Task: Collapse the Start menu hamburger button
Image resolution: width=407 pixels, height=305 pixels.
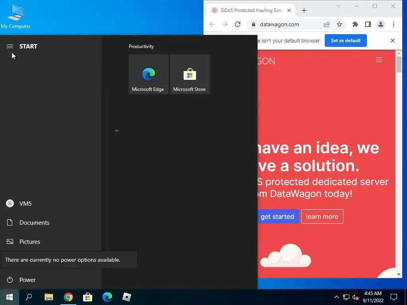Action: point(10,46)
